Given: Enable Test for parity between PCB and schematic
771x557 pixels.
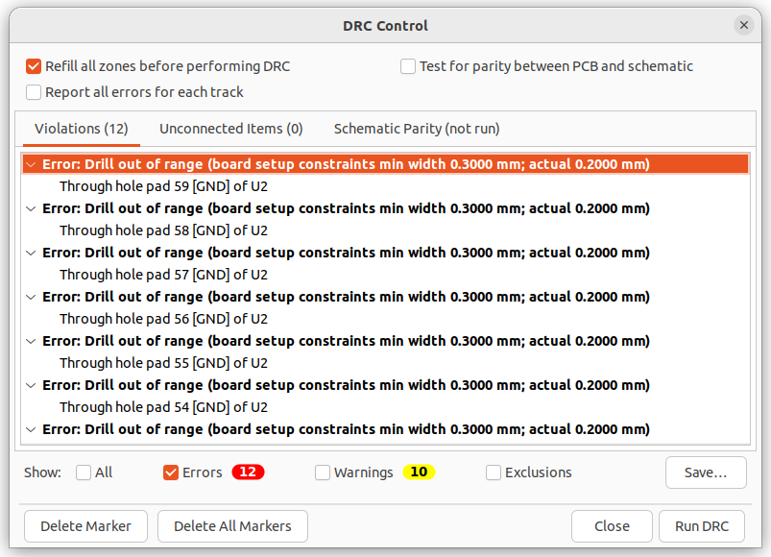Looking at the screenshot, I should [x=408, y=66].
